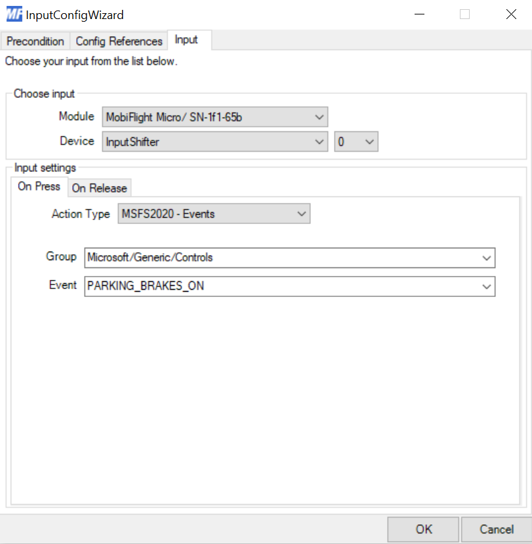Screen dimensions: 532x544
Task: Click the Group label text
Action: point(61,257)
